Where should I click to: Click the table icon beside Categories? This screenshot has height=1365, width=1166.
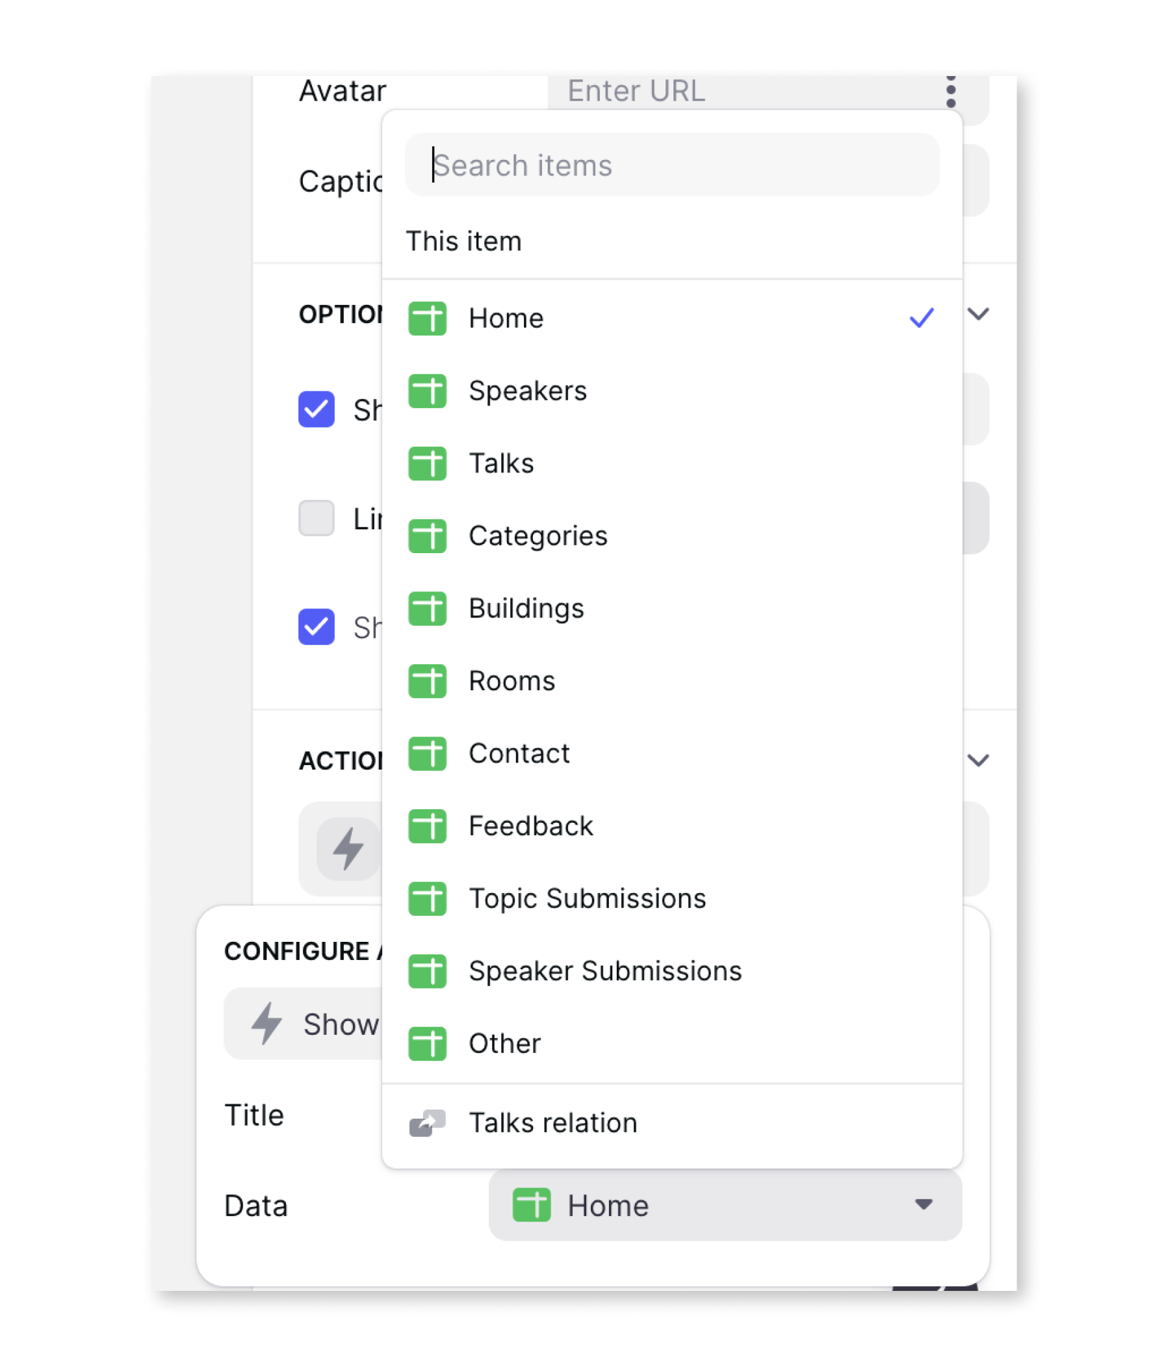pos(427,536)
